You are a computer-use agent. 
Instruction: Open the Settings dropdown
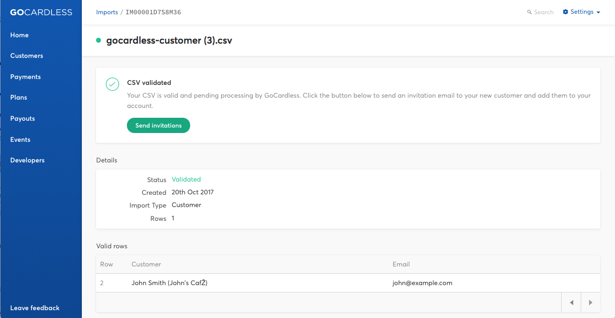[582, 12]
